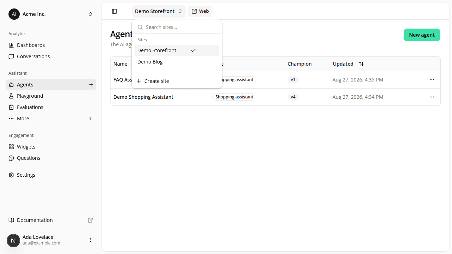
Task: Focus the Search sites field
Action: point(177,27)
